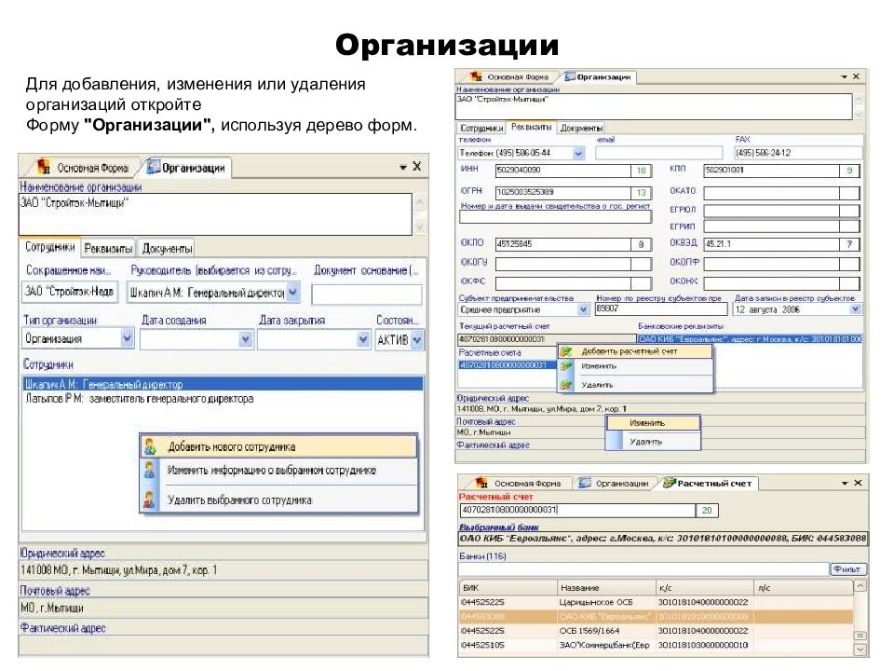Screen dimensions: 894x671
Task: Click the Сокращенное наименование field with ЗАО "Стройтэк-Недв"
Action: 70,292
